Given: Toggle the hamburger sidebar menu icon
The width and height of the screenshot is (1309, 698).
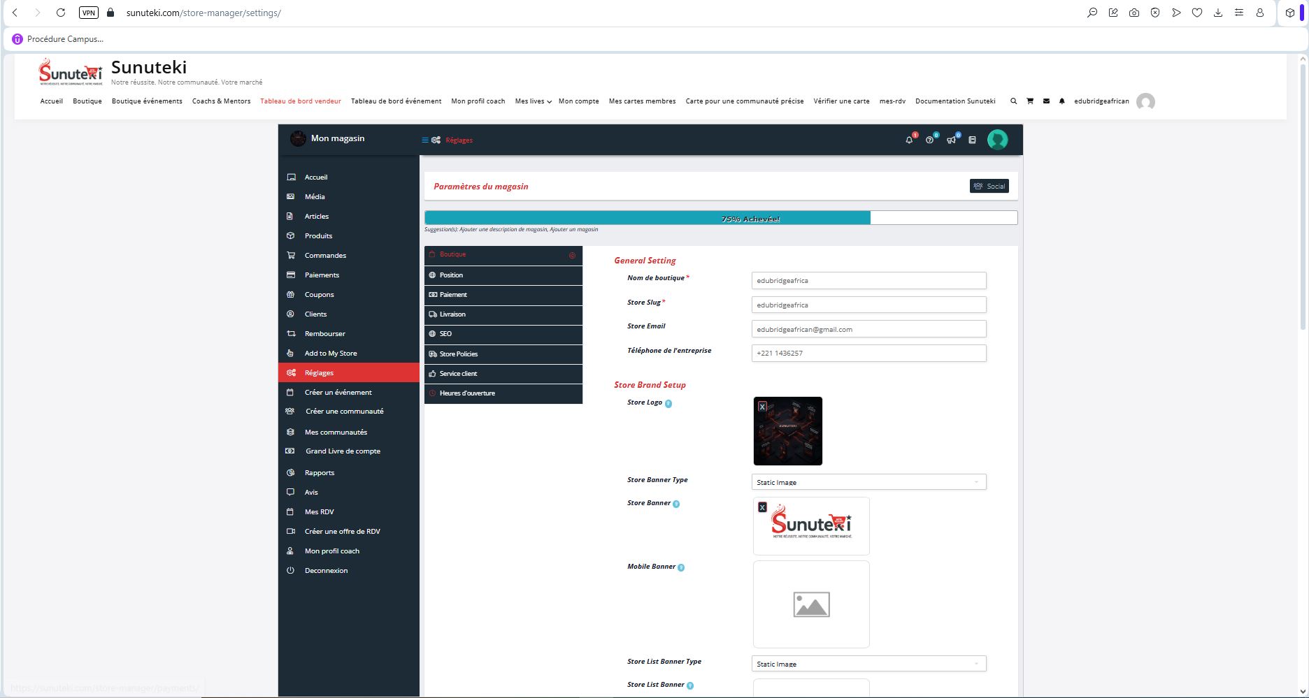Looking at the screenshot, I should click(x=424, y=140).
